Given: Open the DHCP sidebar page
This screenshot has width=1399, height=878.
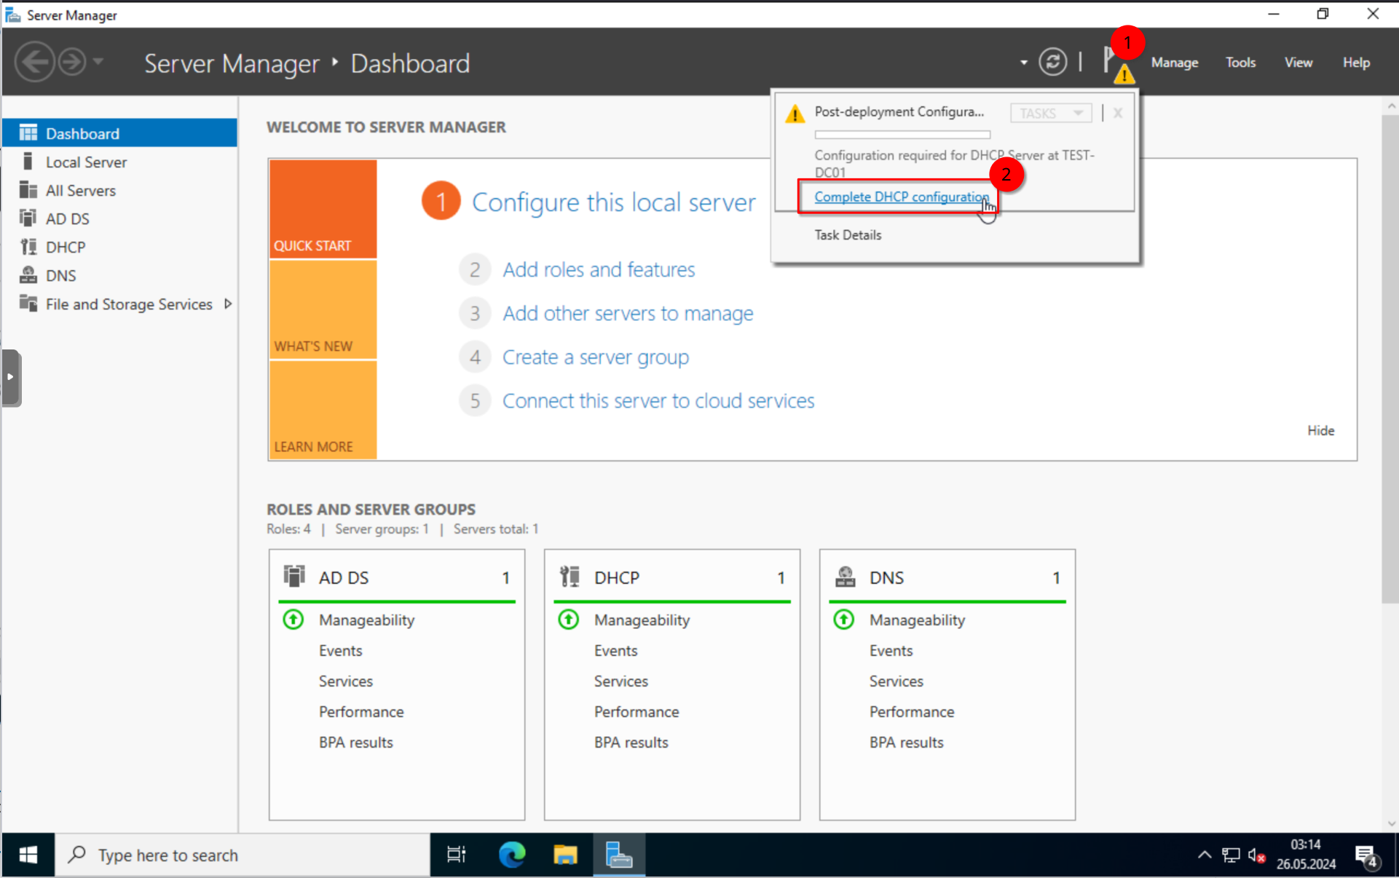Looking at the screenshot, I should point(120,247).
